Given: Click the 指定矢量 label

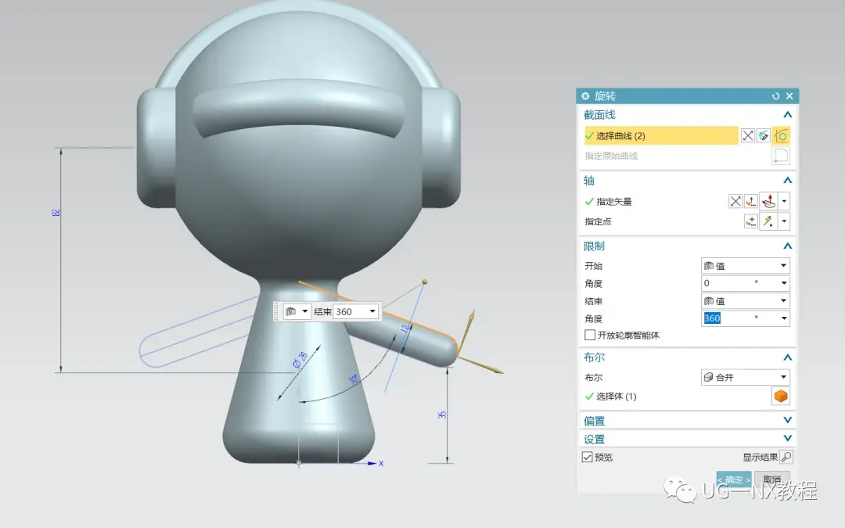Looking at the screenshot, I should [614, 202].
